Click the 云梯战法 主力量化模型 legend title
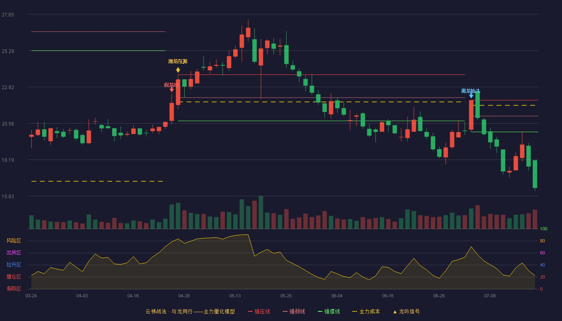Image resolution: width=562 pixels, height=321 pixels. click(x=190, y=312)
